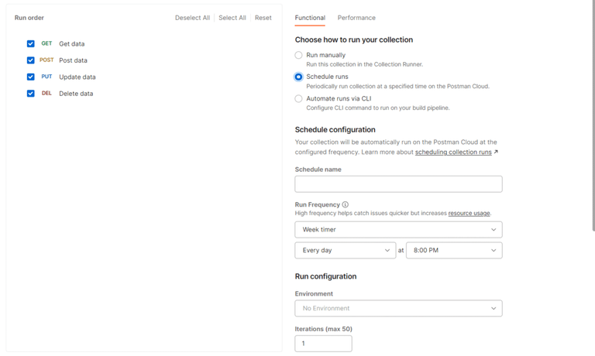Uncheck the GET Get data checkbox
The height and width of the screenshot is (356, 595).
[31, 44]
